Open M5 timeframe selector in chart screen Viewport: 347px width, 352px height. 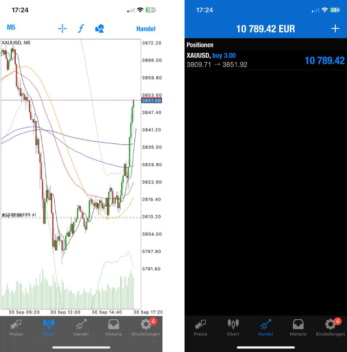pyautogui.click(x=11, y=27)
